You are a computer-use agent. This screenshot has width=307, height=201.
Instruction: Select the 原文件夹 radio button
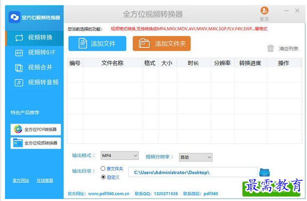pos(103,168)
